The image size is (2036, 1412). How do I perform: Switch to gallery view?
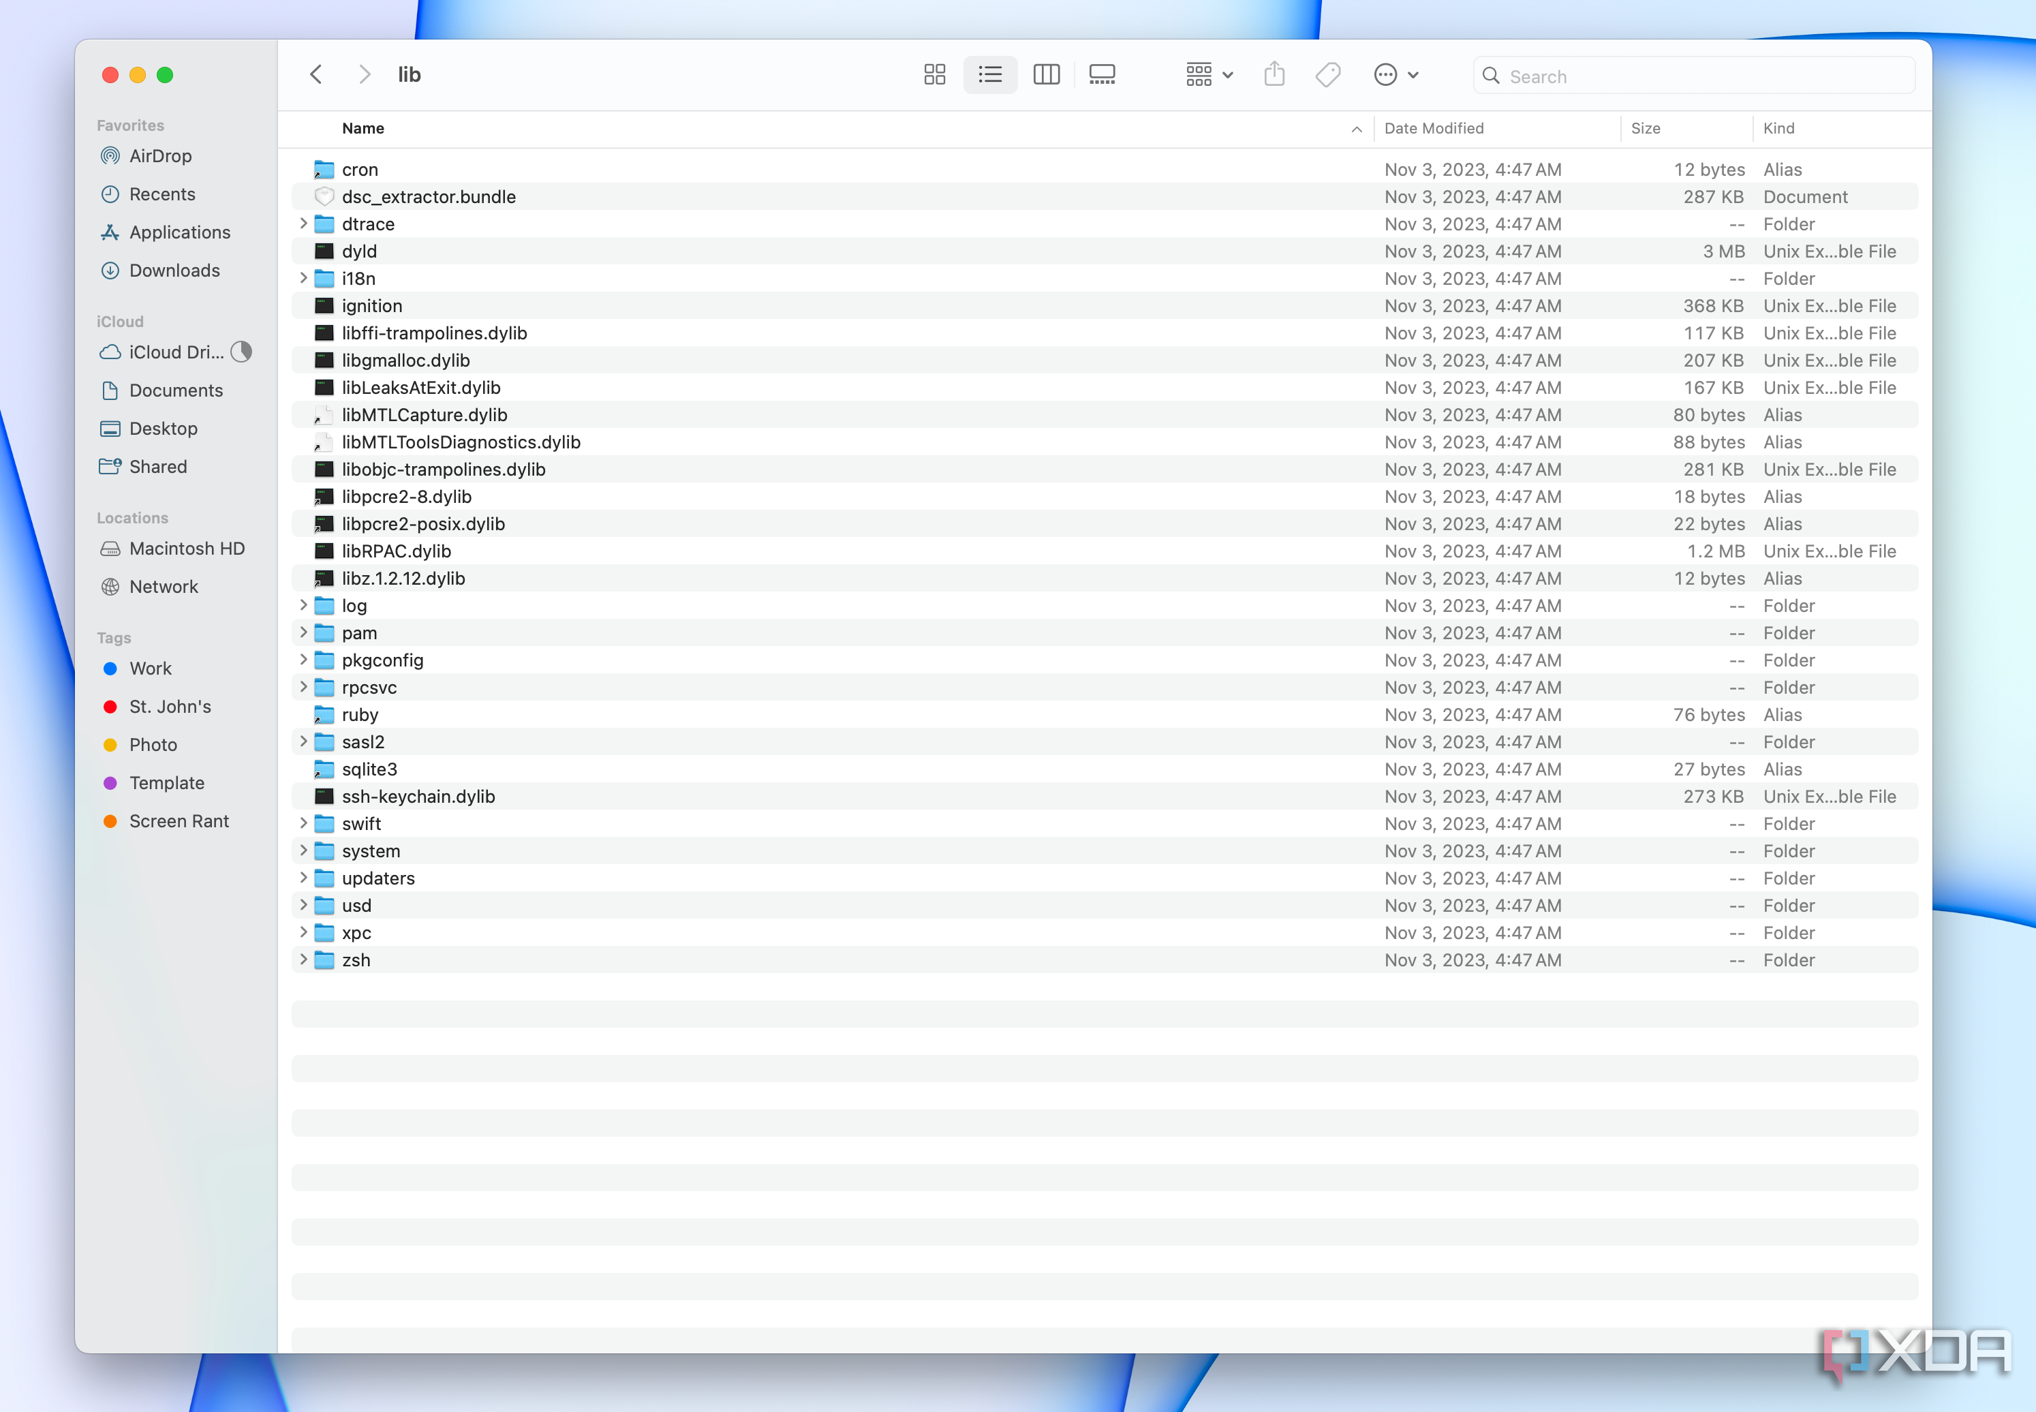tap(1102, 75)
